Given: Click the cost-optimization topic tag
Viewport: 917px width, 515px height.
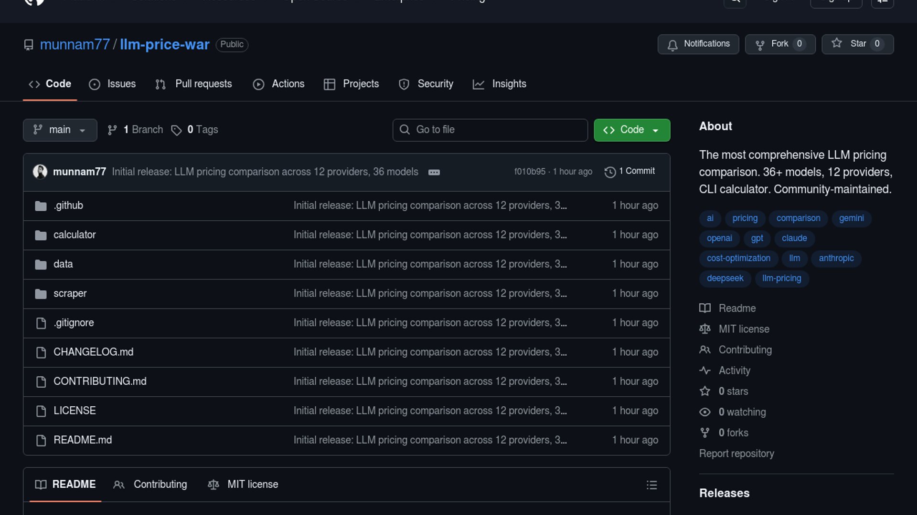Looking at the screenshot, I should click(738, 258).
